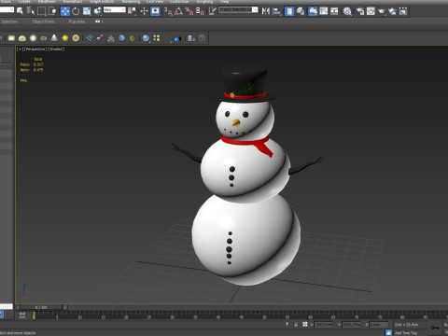Toggle Window/Crossing selection mode
The height and width of the screenshot is (336, 448).
click(52, 11)
